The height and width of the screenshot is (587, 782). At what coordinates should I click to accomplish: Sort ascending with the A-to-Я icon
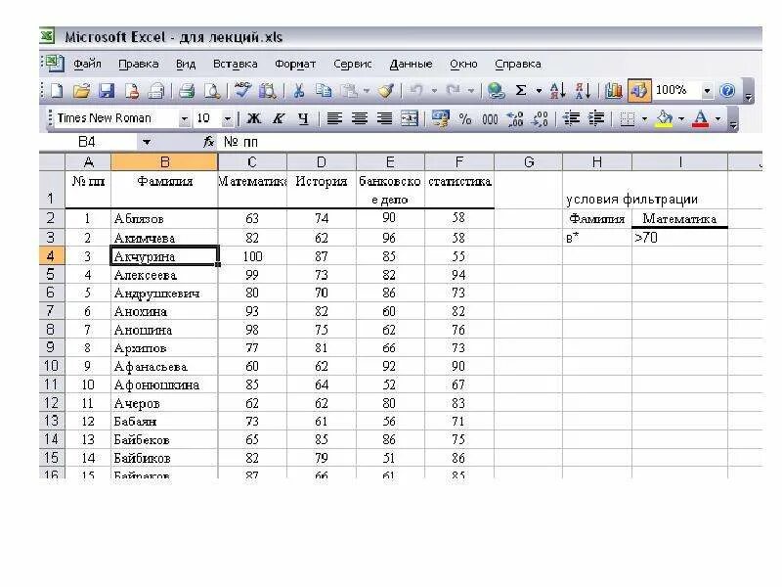click(x=557, y=91)
